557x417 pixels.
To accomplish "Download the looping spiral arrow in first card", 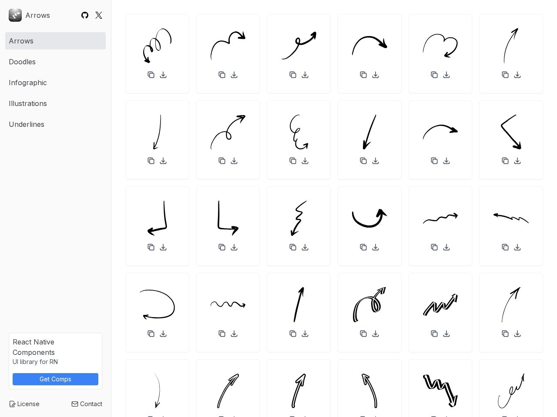I will point(163,75).
